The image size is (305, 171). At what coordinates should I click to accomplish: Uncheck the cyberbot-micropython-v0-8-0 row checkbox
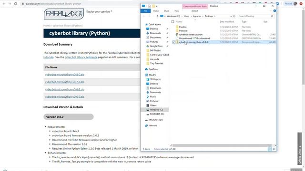point(174,42)
